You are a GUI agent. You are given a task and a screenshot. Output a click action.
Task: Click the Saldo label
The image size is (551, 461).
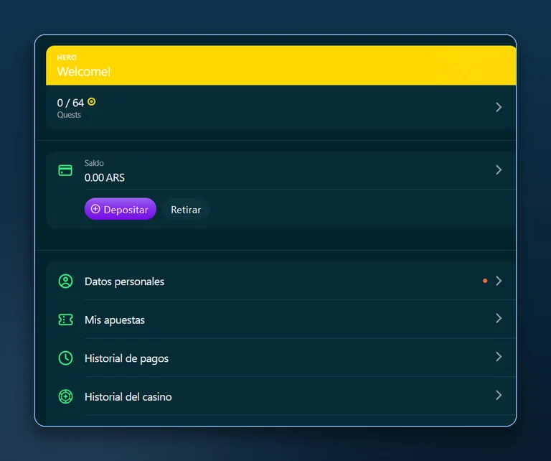click(94, 163)
